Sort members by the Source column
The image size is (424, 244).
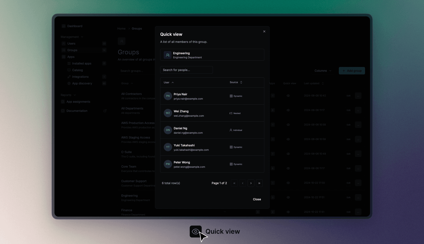[236, 82]
